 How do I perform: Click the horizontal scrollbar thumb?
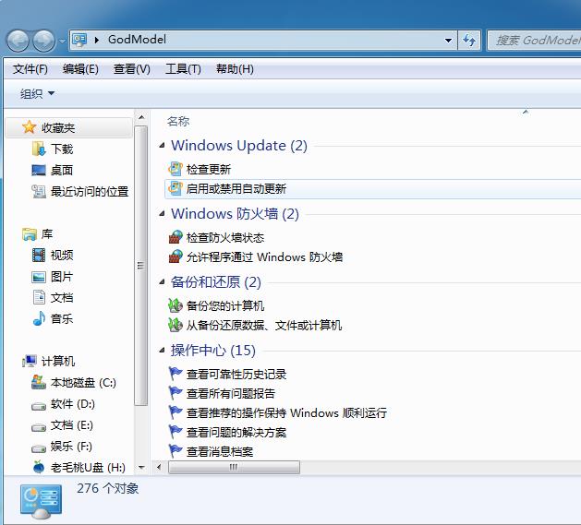coord(234,467)
